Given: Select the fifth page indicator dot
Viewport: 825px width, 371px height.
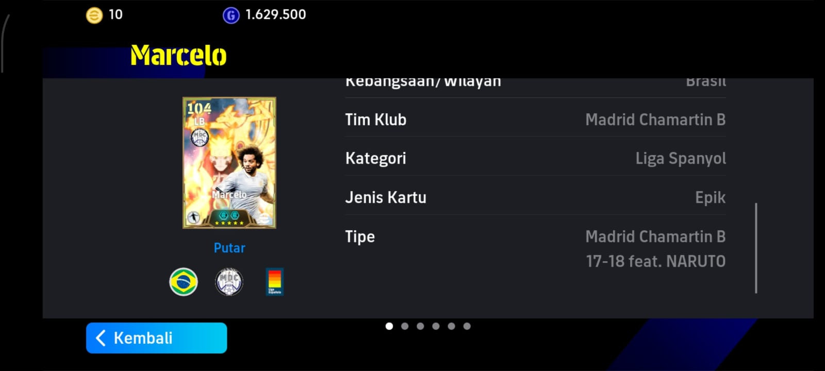Looking at the screenshot, I should 451,326.
